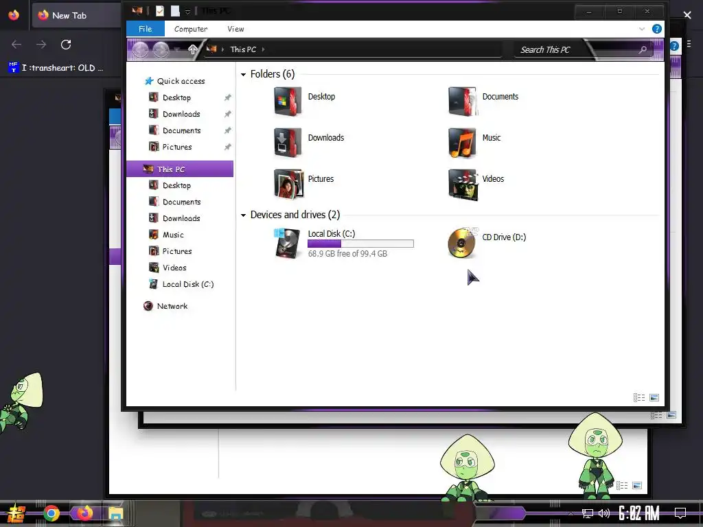Click the search magnifier icon
Screen dimensions: 703x527
(643, 49)
